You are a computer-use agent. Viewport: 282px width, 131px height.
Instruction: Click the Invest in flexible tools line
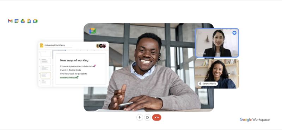70,70
